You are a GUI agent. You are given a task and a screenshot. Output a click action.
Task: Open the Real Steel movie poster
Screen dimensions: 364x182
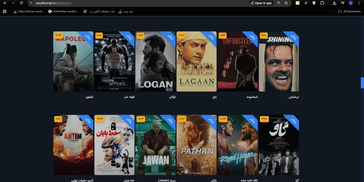tap(115, 61)
